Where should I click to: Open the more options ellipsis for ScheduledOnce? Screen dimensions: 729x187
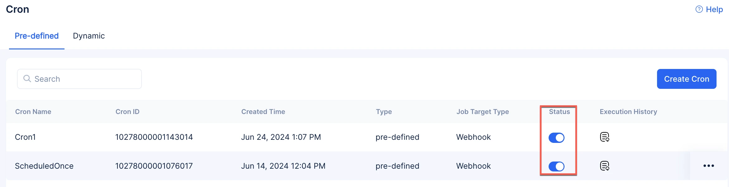708,166
